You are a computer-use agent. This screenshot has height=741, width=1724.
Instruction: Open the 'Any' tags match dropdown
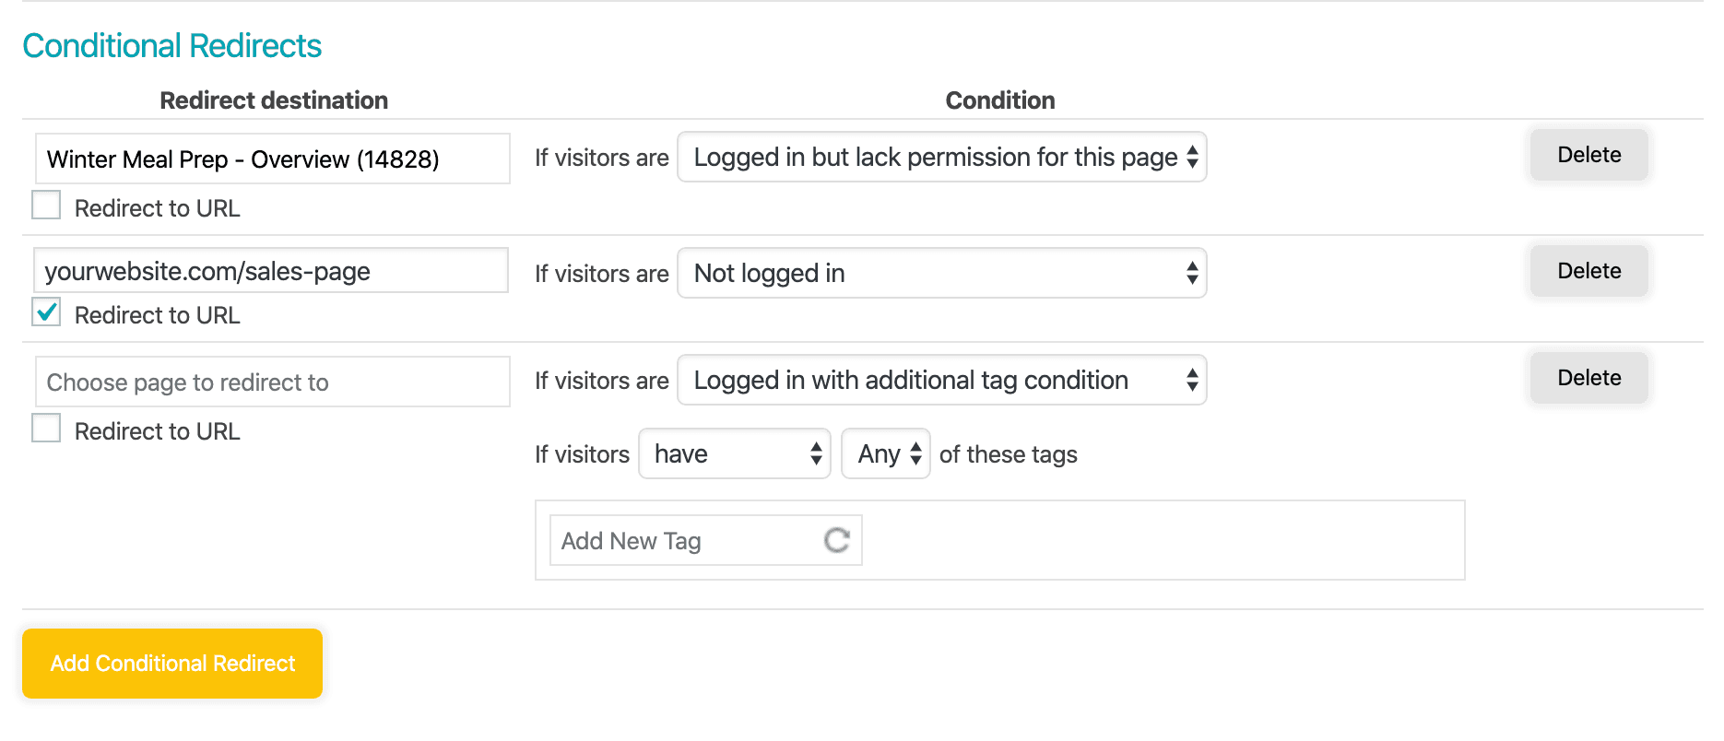(x=885, y=454)
